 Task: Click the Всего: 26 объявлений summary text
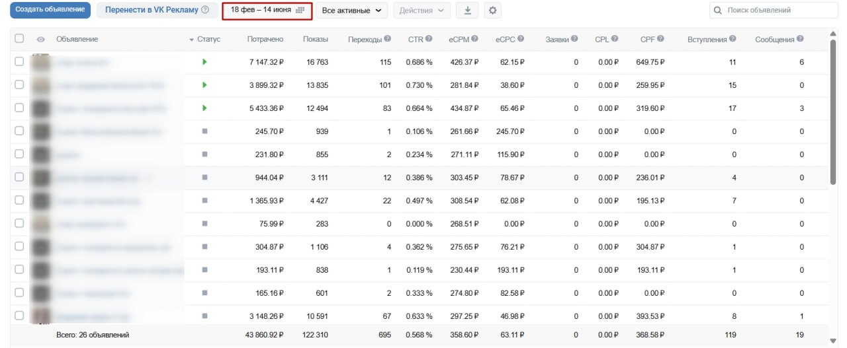click(92, 335)
